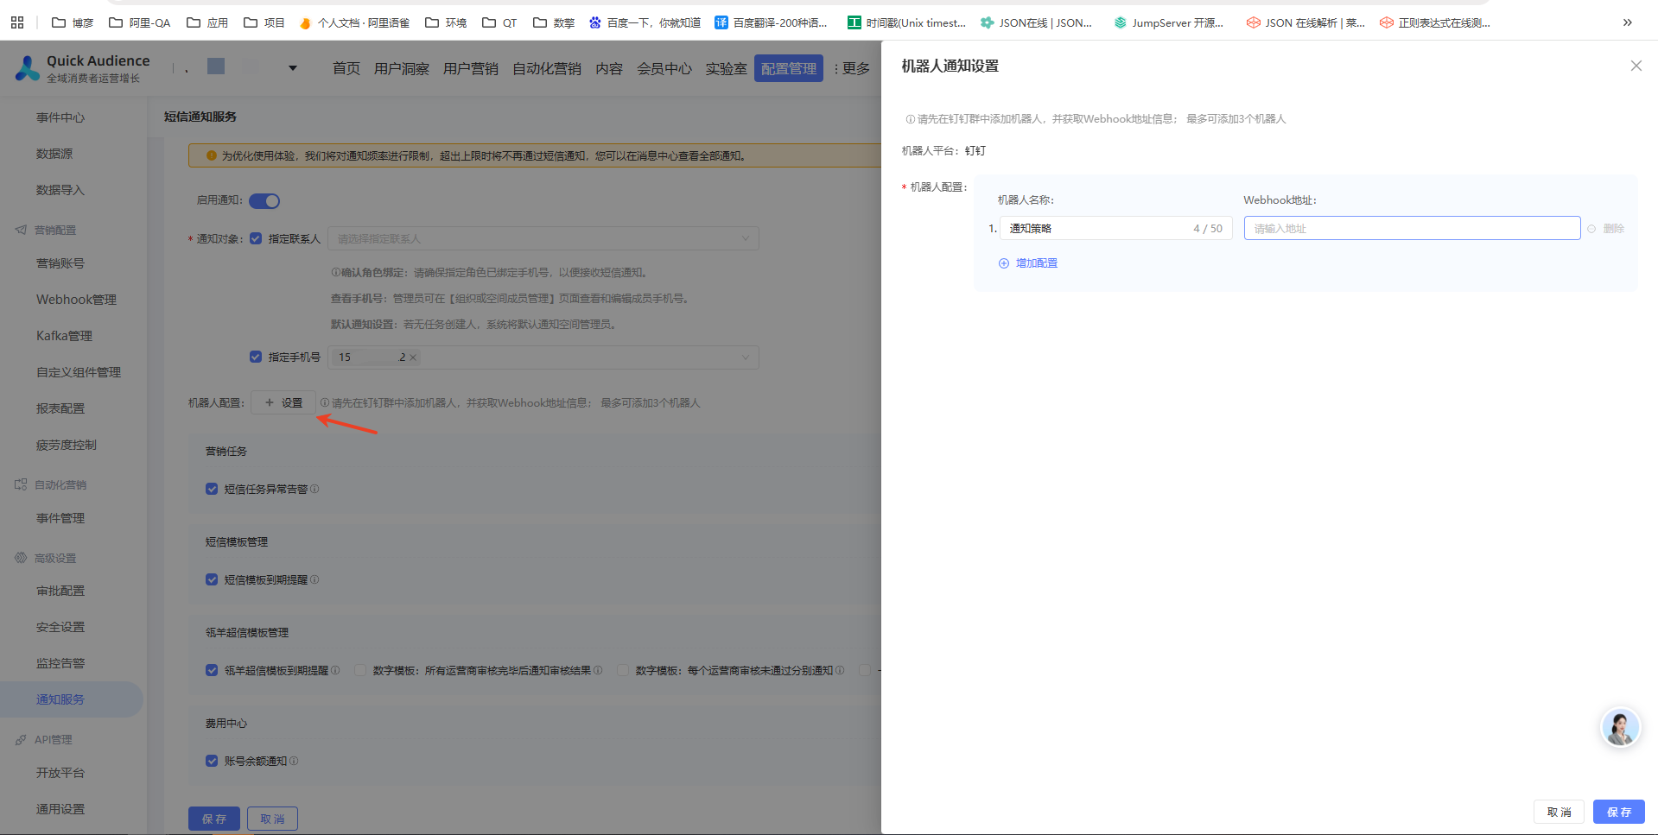This screenshot has height=835, width=1658.
Task: Toggle the 启用通知 switch
Action: tap(264, 201)
